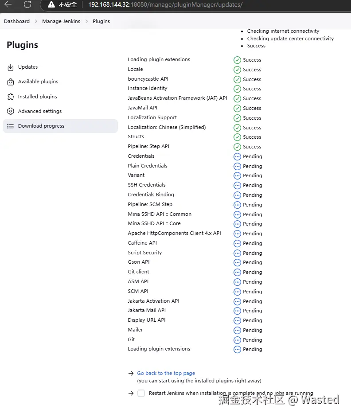Open the Available plugins menu item
The image size is (351, 417).
point(38,82)
